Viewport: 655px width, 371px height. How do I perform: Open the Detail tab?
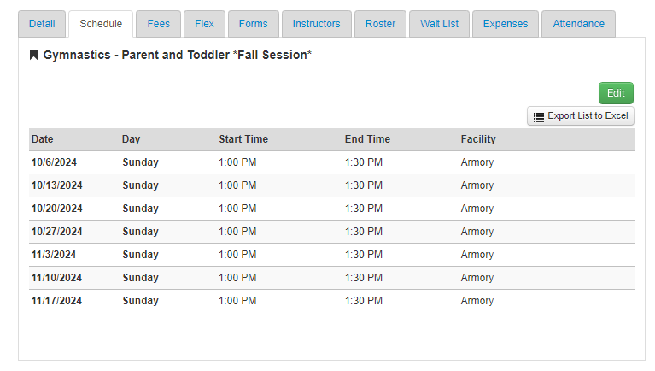click(42, 24)
